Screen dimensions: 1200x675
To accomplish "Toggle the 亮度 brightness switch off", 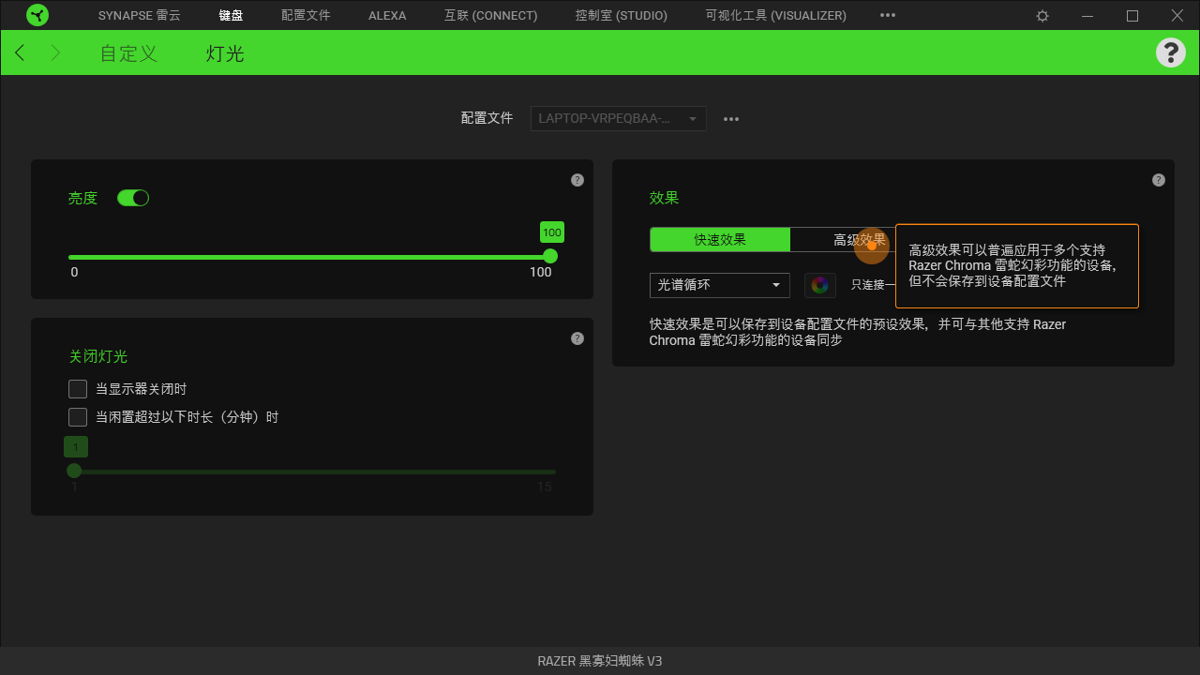I will [133, 198].
